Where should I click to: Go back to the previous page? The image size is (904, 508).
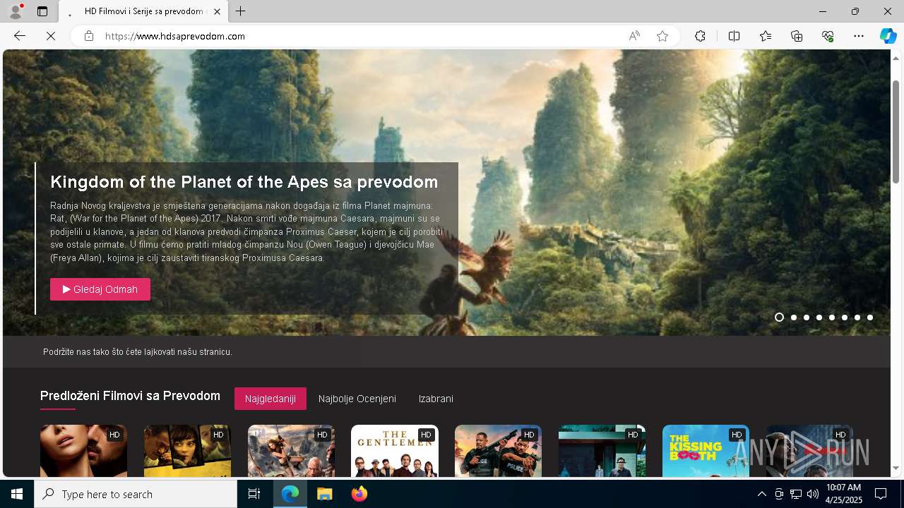coord(20,36)
